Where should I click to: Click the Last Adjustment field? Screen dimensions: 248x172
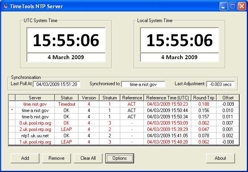pos(220,84)
